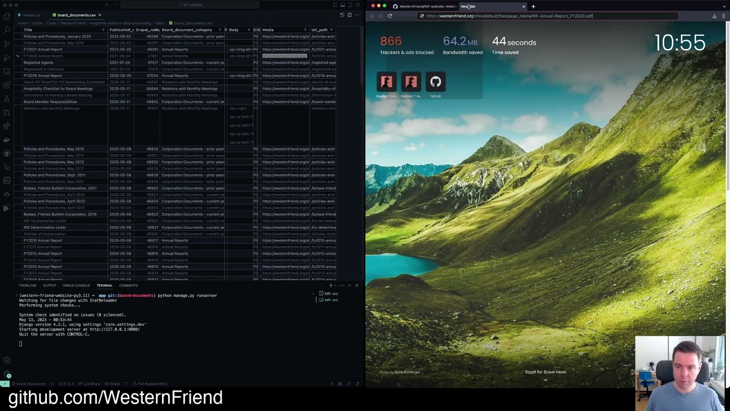
Task: Click 'Scroll for Brave news'
Action: coord(545,372)
